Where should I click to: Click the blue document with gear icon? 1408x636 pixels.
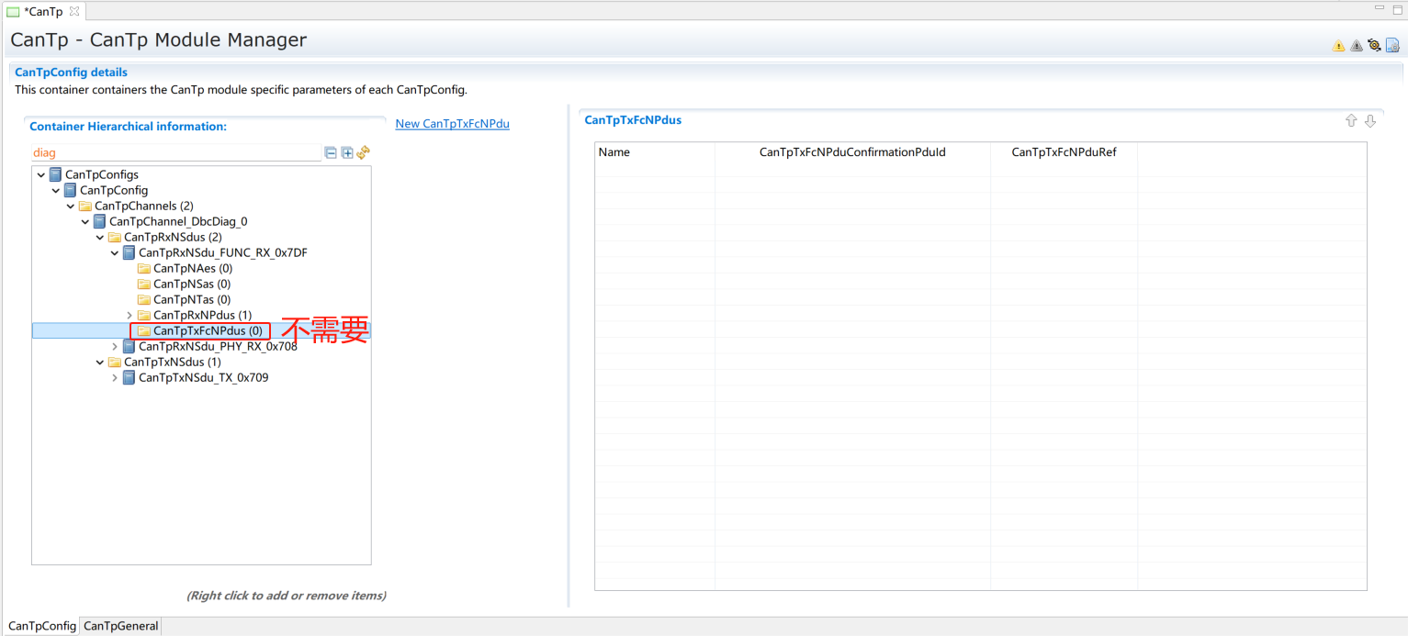tap(1392, 45)
